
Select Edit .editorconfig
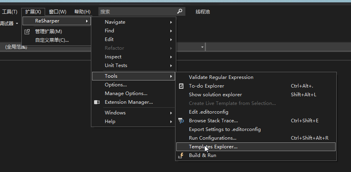tap(256, 112)
